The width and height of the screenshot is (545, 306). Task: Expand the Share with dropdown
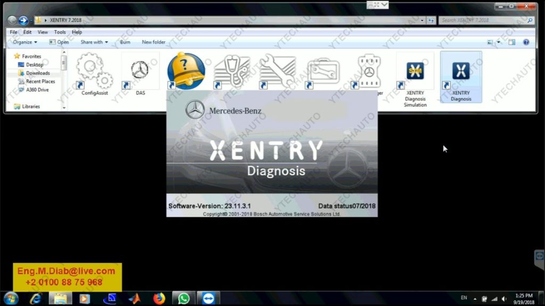click(94, 42)
